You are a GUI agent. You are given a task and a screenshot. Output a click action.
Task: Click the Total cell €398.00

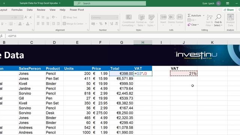point(121,73)
